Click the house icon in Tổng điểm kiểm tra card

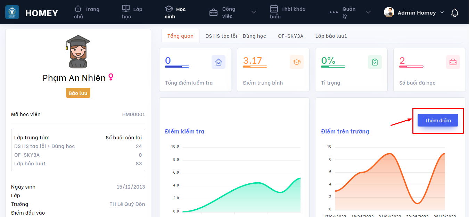tap(218, 62)
